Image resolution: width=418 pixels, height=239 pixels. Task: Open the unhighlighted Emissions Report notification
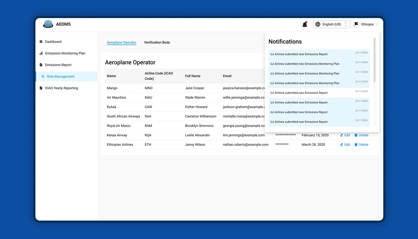(x=319, y=93)
